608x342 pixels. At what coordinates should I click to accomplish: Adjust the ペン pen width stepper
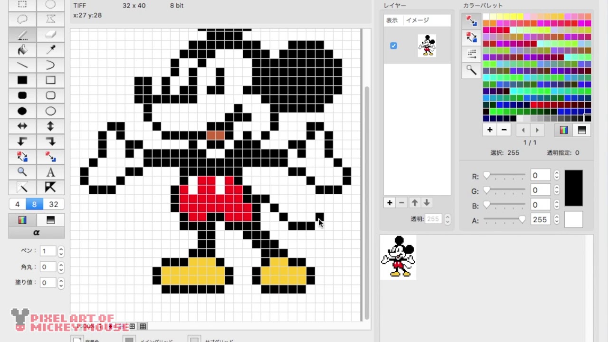point(61,251)
